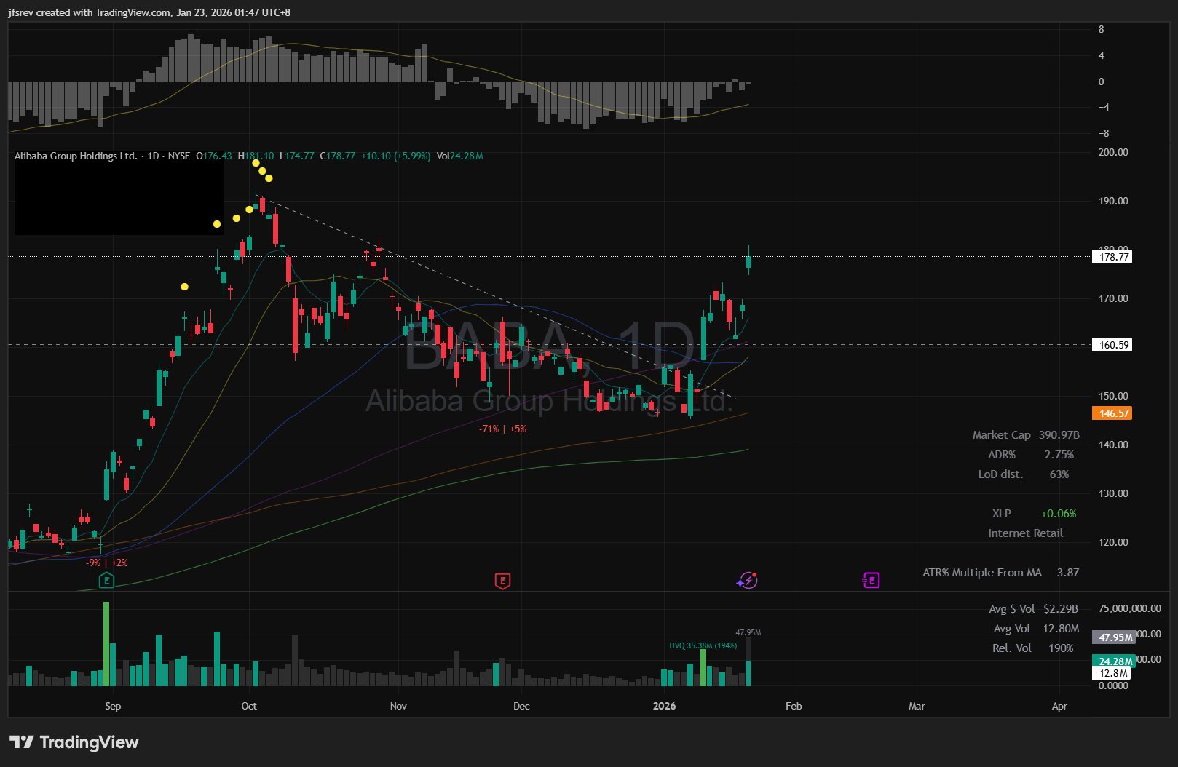Screen dimensions: 1178x767
Task: Click the Nov label on the time axis
Action: point(398,706)
